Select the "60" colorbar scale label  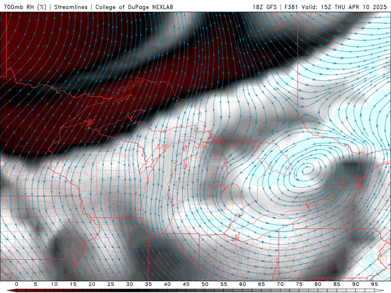242,284
